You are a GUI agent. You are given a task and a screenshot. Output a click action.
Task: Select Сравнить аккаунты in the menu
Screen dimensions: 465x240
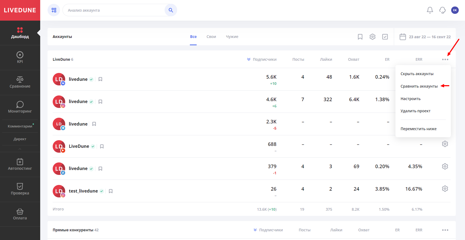coord(419,86)
